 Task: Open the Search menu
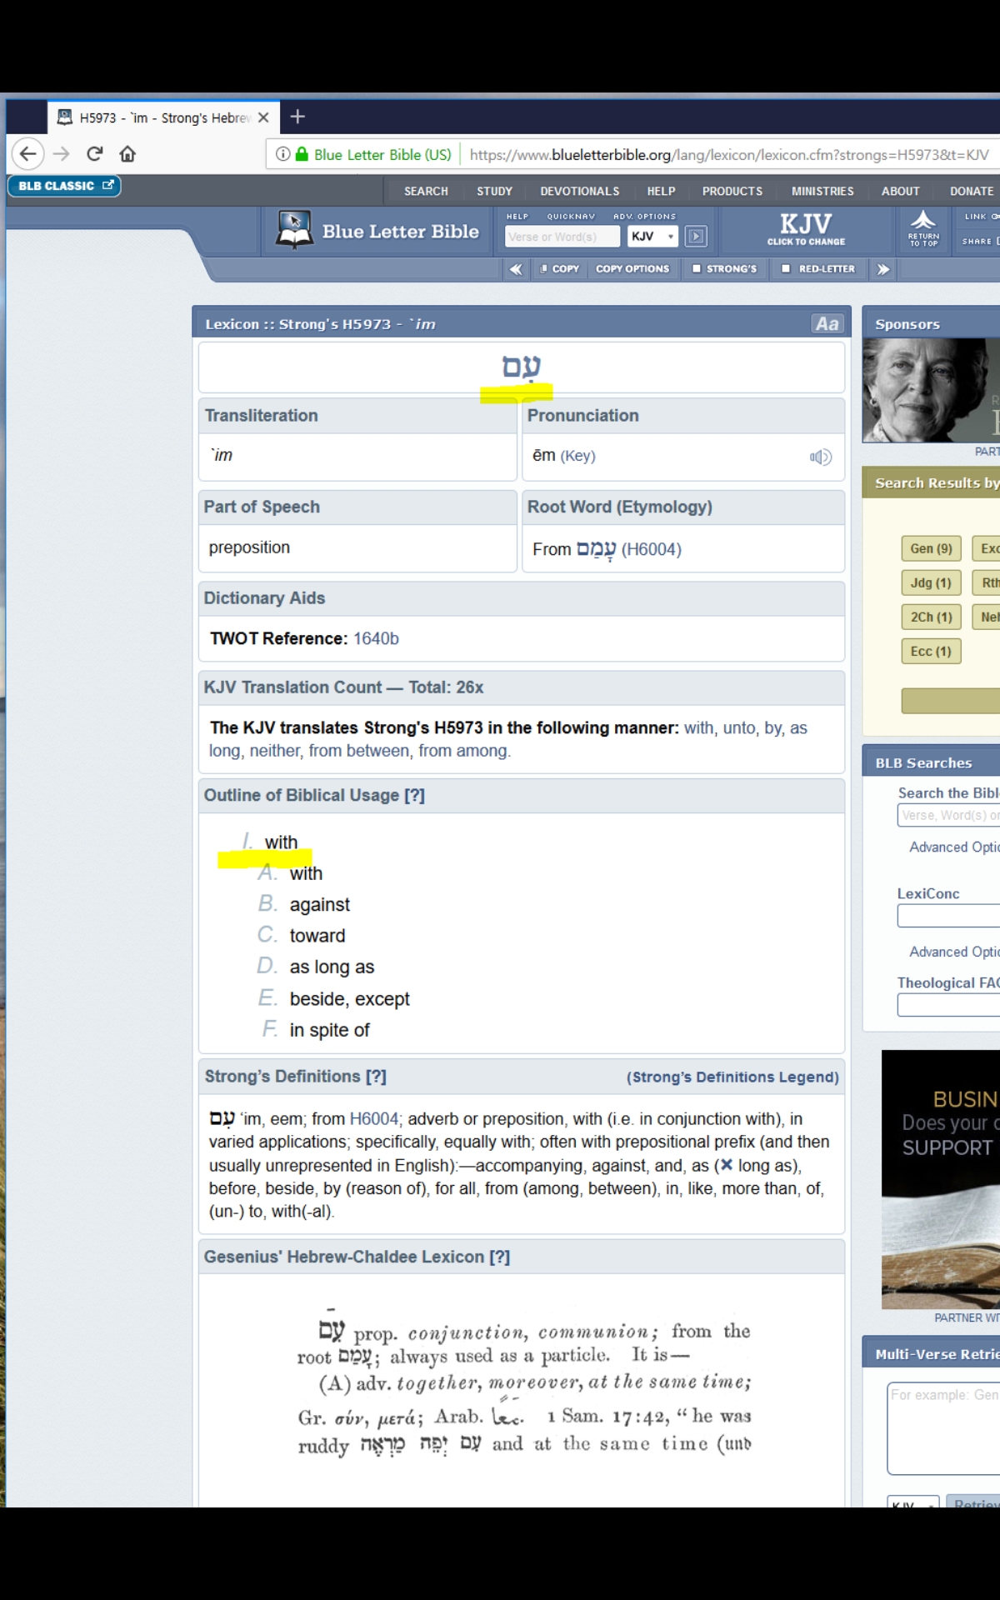426,191
